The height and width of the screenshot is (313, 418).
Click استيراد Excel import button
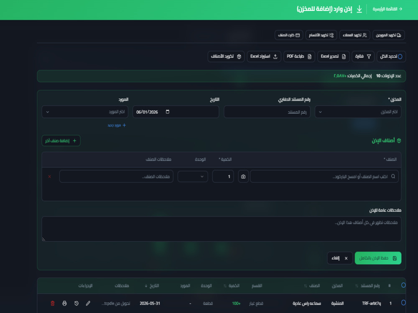tap(264, 56)
